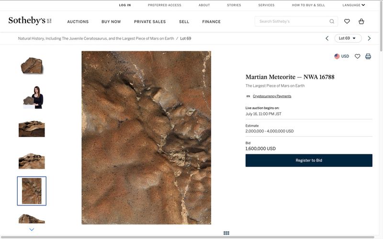Type in Search Sotheby's field

(x=292, y=22)
